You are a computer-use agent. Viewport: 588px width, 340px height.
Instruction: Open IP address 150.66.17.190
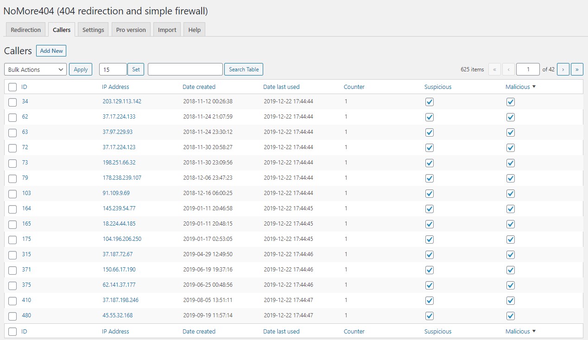click(x=119, y=269)
